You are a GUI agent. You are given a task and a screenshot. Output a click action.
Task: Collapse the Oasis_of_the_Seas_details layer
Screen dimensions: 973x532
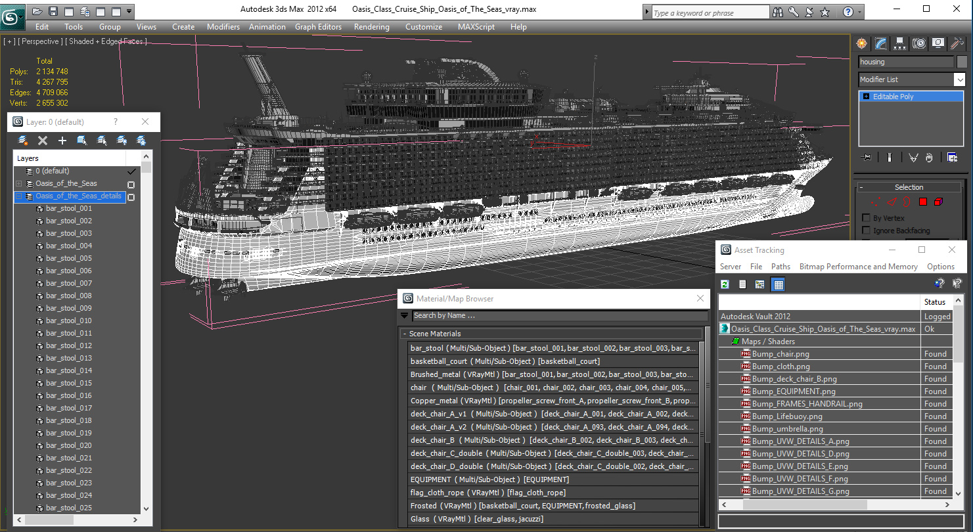tap(19, 196)
